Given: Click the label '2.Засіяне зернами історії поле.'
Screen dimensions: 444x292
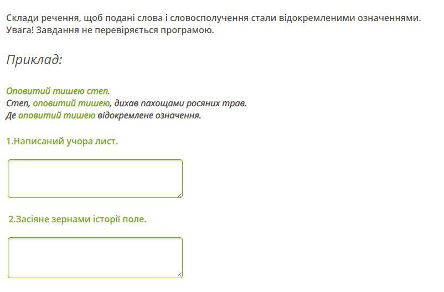Looking at the screenshot, I should (x=78, y=219).
